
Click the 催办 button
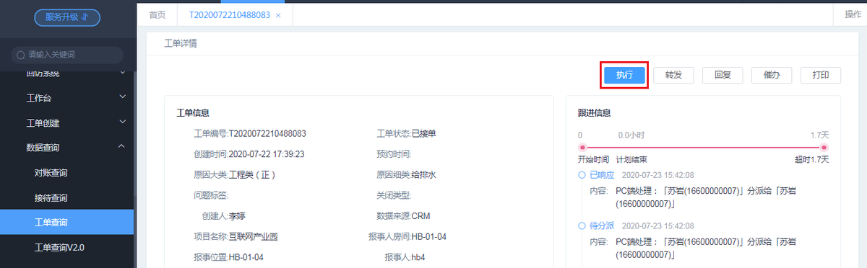click(772, 75)
